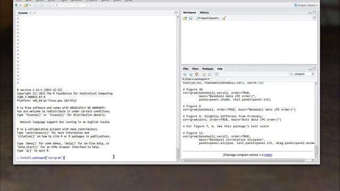
Task: Click the Console tab title
Action: [23, 13]
